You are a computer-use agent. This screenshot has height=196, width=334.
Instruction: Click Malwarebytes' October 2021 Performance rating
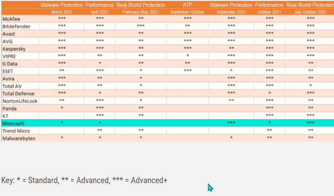coord(269,138)
